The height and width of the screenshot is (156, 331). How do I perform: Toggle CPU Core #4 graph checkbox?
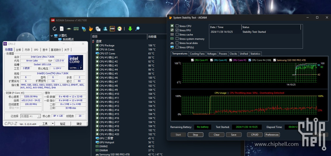(x=250, y=60)
